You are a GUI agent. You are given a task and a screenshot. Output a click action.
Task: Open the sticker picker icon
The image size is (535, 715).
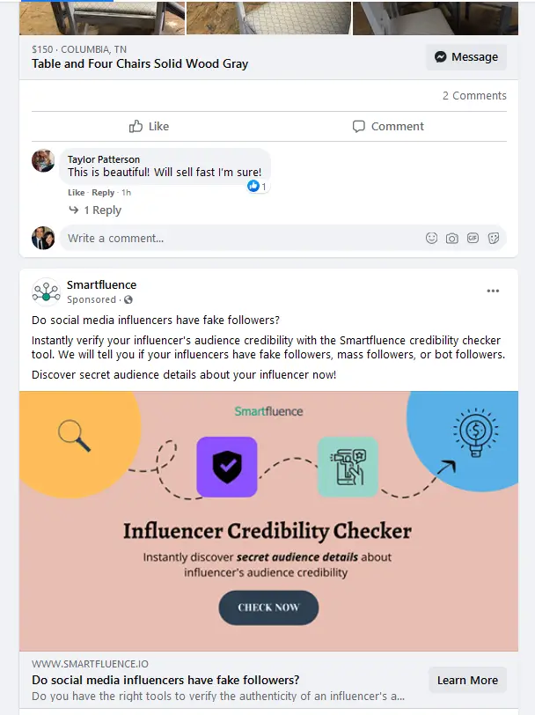[x=494, y=238]
